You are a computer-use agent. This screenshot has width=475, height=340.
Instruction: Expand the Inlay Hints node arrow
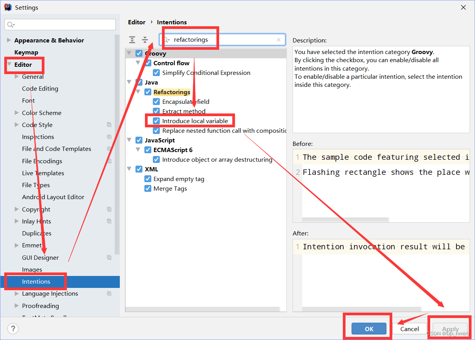(17, 221)
